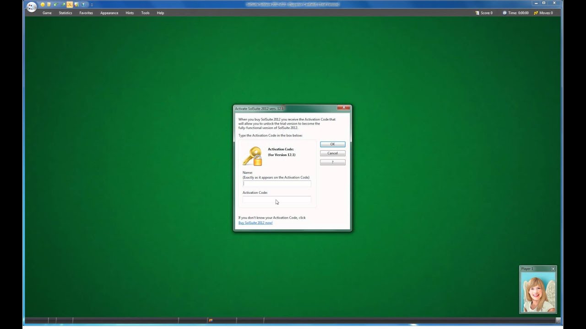Minimize the SolSuite main window
The width and height of the screenshot is (586, 329).
(537, 3)
